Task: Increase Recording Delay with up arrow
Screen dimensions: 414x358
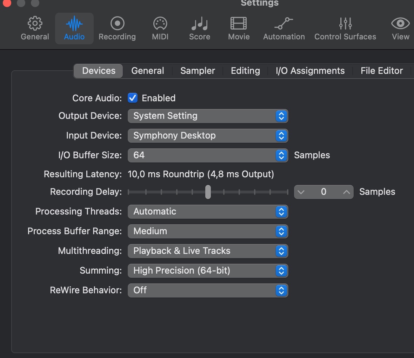Action: coord(346,192)
